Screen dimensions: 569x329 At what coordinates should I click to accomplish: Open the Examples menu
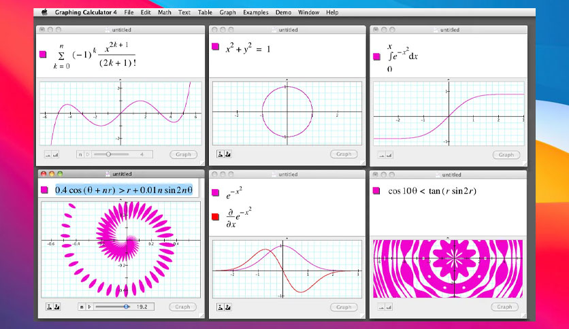(x=255, y=12)
